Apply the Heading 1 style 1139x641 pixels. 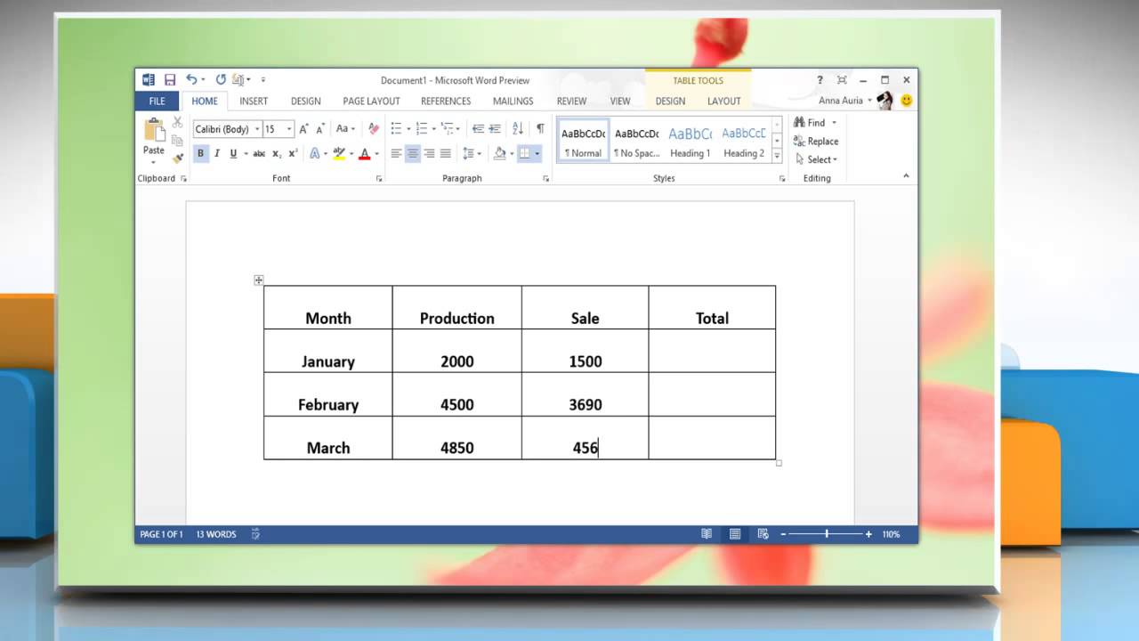point(691,142)
